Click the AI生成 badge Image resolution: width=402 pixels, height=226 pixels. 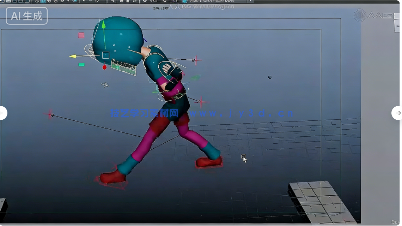[27, 16]
